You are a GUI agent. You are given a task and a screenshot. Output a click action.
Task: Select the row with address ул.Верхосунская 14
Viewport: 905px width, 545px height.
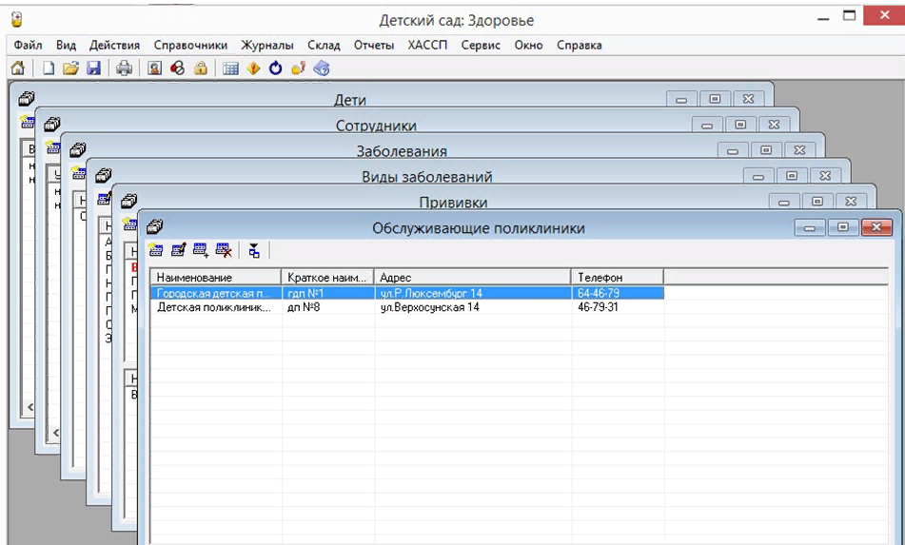429,308
